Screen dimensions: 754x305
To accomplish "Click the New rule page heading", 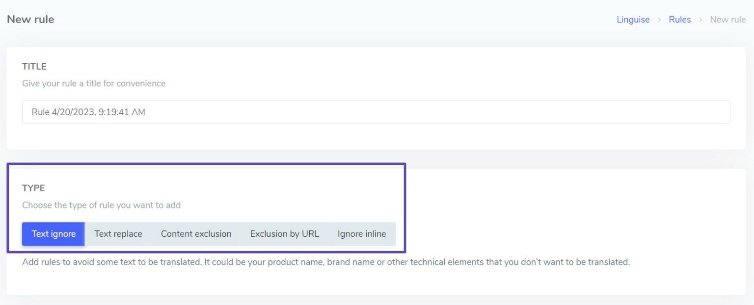I will point(30,20).
